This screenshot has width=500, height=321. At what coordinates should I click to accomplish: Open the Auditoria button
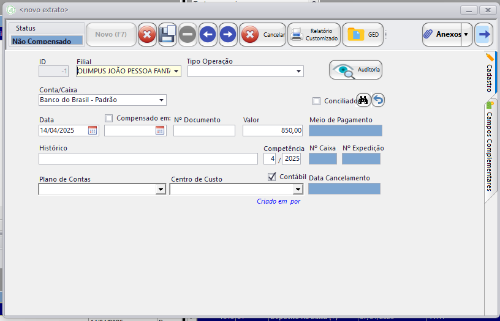355,70
